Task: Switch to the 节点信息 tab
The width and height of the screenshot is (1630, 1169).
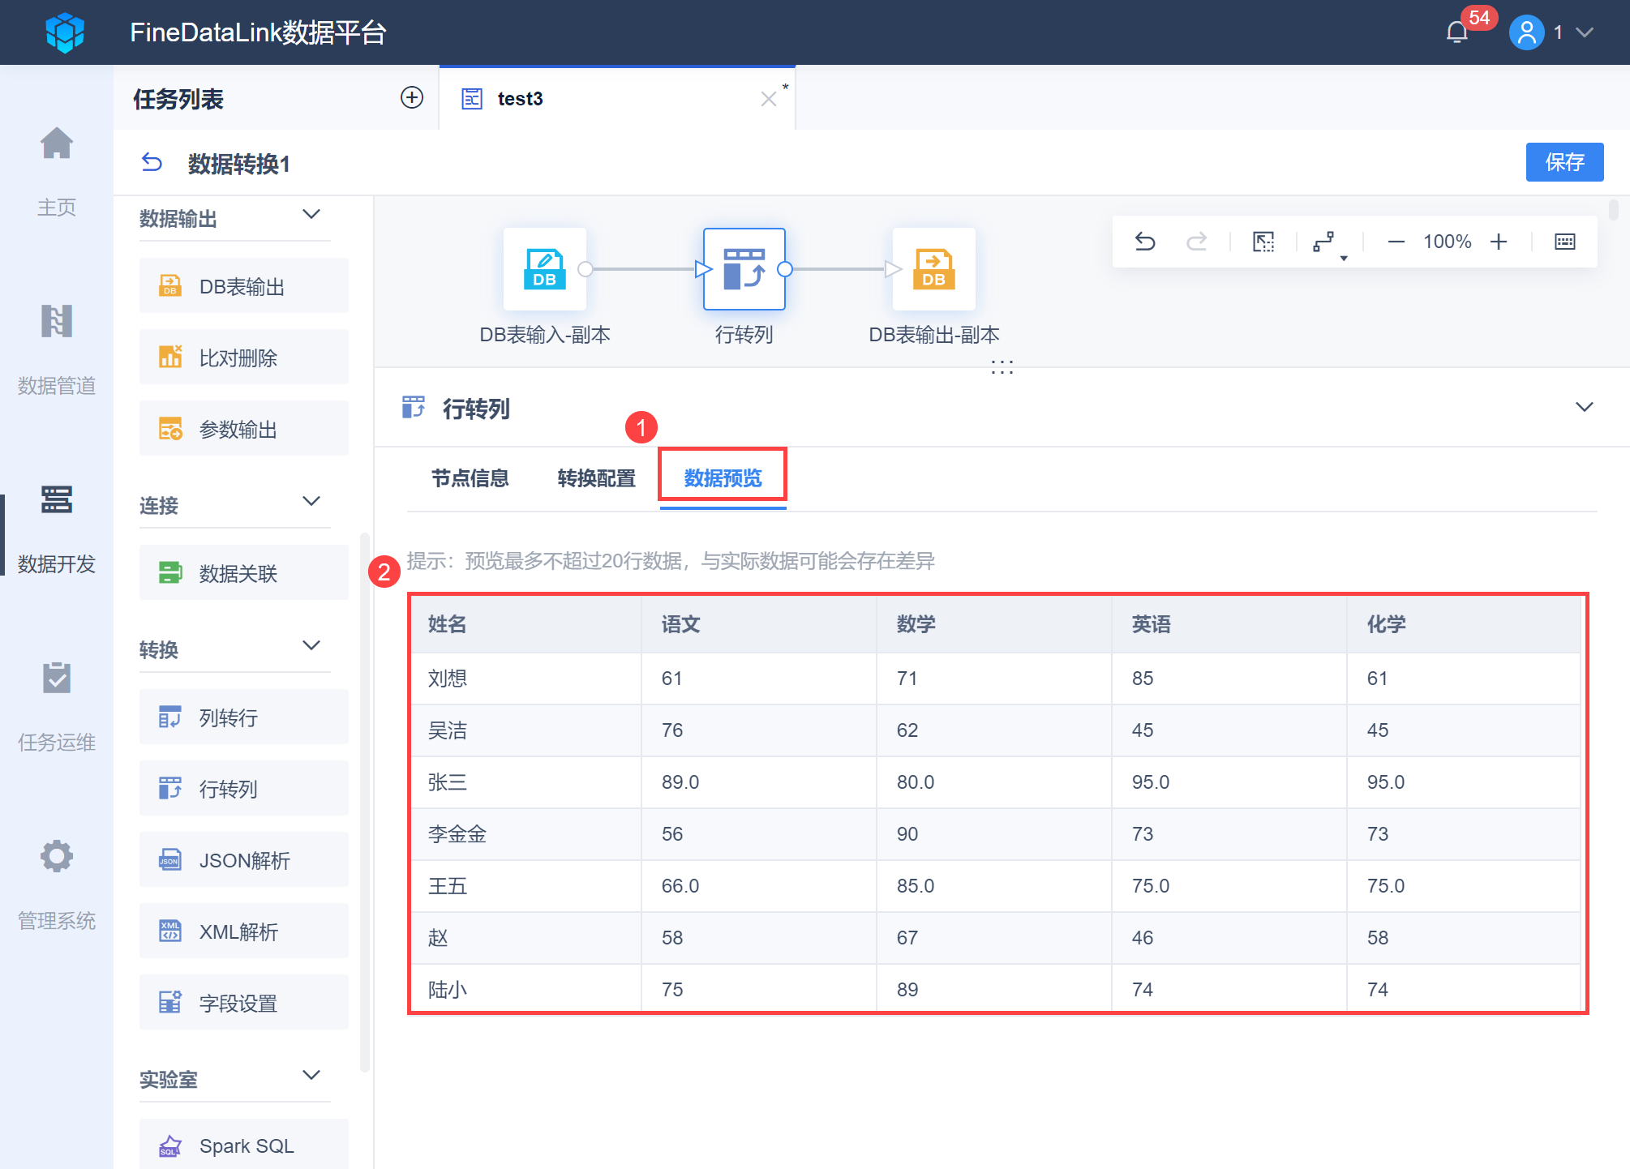Action: pyautogui.click(x=470, y=478)
